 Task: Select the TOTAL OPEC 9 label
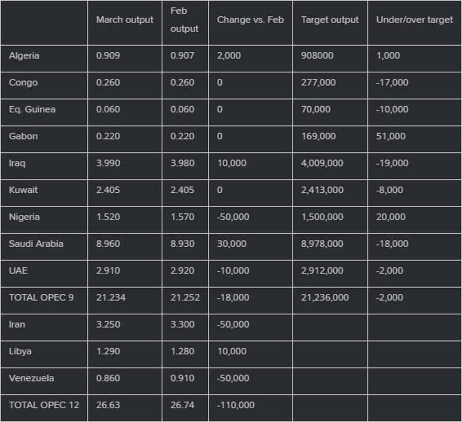41,297
